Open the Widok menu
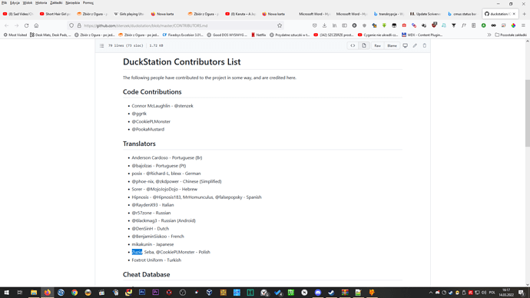The image size is (530, 298). click(x=28, y=3)
